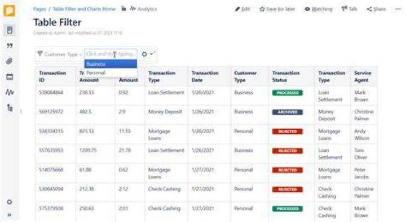Click REJECTED badge in 557635953 row
Screen dimensions: 406x222
pyautogui.click(x=288, y=151)
